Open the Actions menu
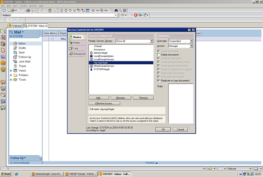Screen dimensions: 263x177 (x=33, y=6)
